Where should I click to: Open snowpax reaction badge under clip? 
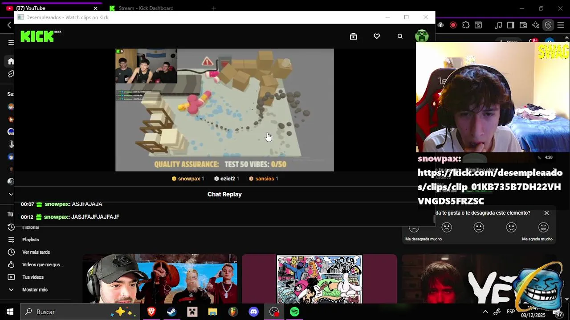click(x=188, y=179)
